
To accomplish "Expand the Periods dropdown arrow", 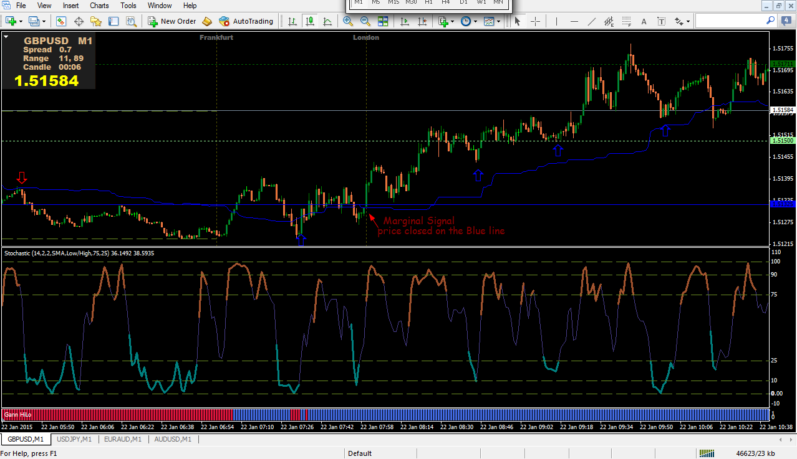I will click(x=476, y=21).
